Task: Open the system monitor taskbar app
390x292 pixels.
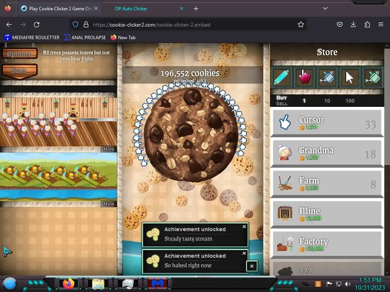Action: pos(128,284)
